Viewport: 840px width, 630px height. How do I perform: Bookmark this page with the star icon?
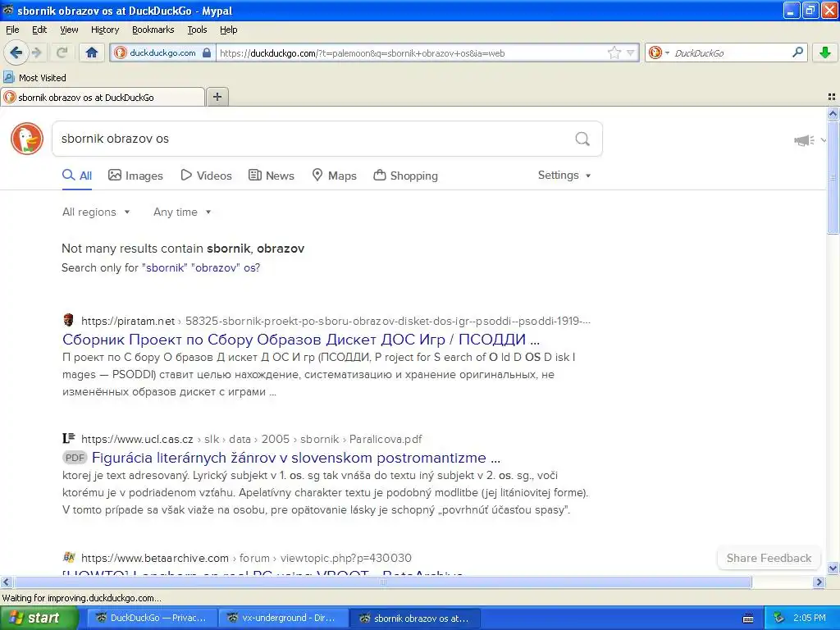(x=614, y=52)
